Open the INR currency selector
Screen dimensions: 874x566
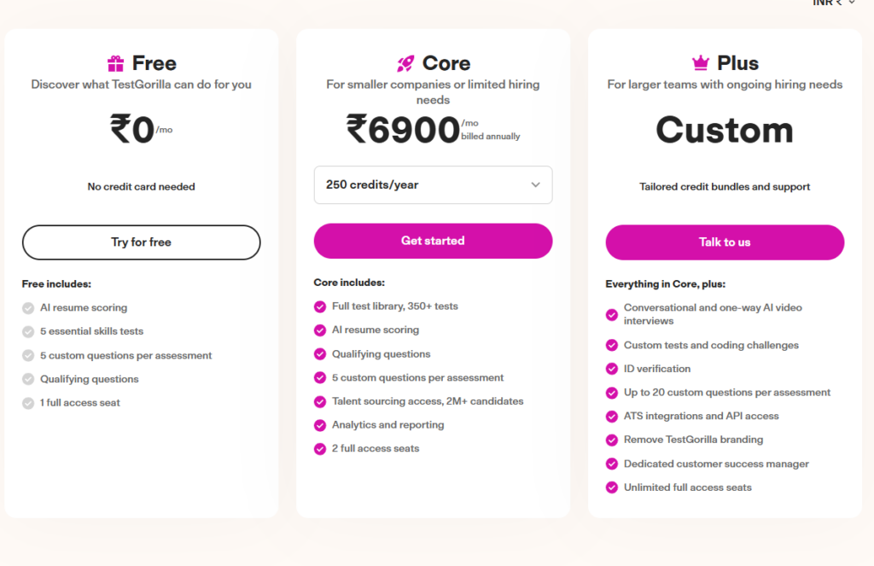[x=831, y=3]
